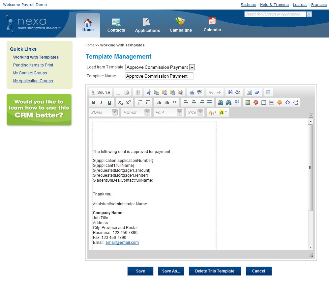This screenshot has height=283, width=329.
Task: Open the Load from Template dropdown
Action: [160, 67]
